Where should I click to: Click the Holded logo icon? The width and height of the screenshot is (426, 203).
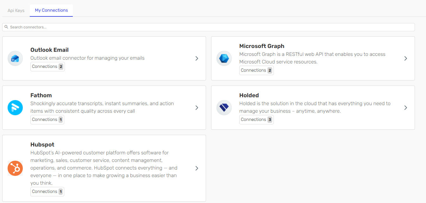coord(224,108)
